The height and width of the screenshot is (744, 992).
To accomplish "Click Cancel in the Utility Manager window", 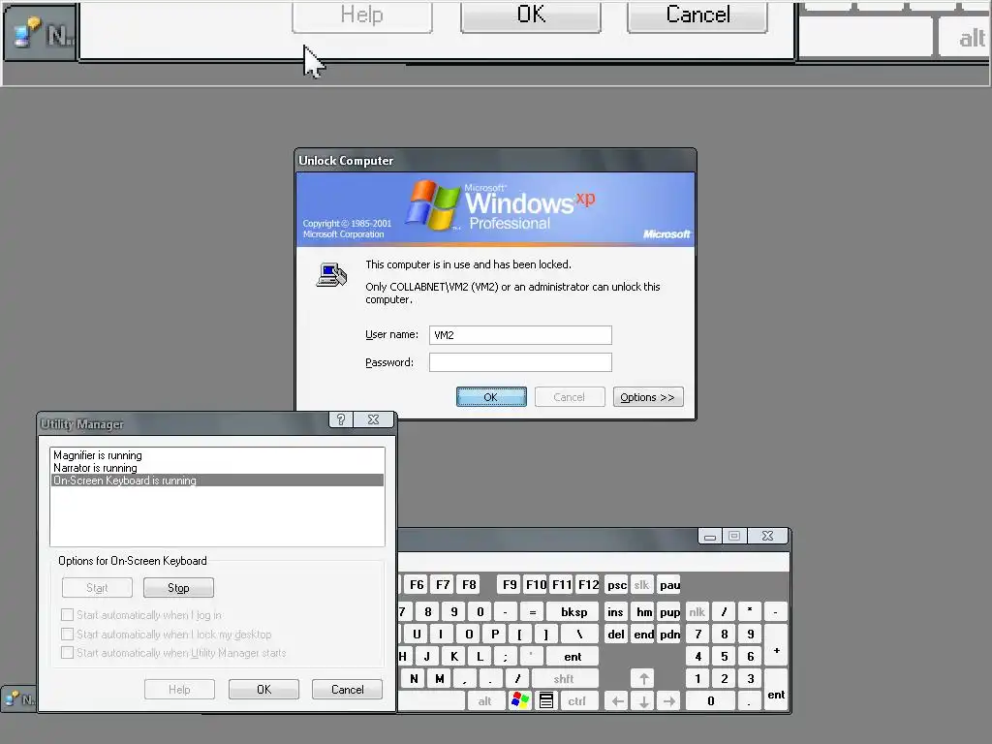I will 348,690.
